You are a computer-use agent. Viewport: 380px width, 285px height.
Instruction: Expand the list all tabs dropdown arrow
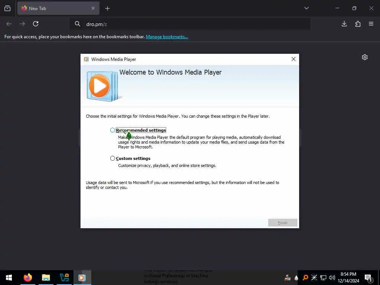point(306,8)
